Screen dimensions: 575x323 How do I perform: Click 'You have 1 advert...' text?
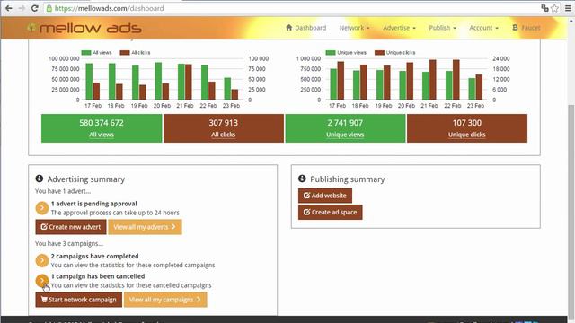63,191
